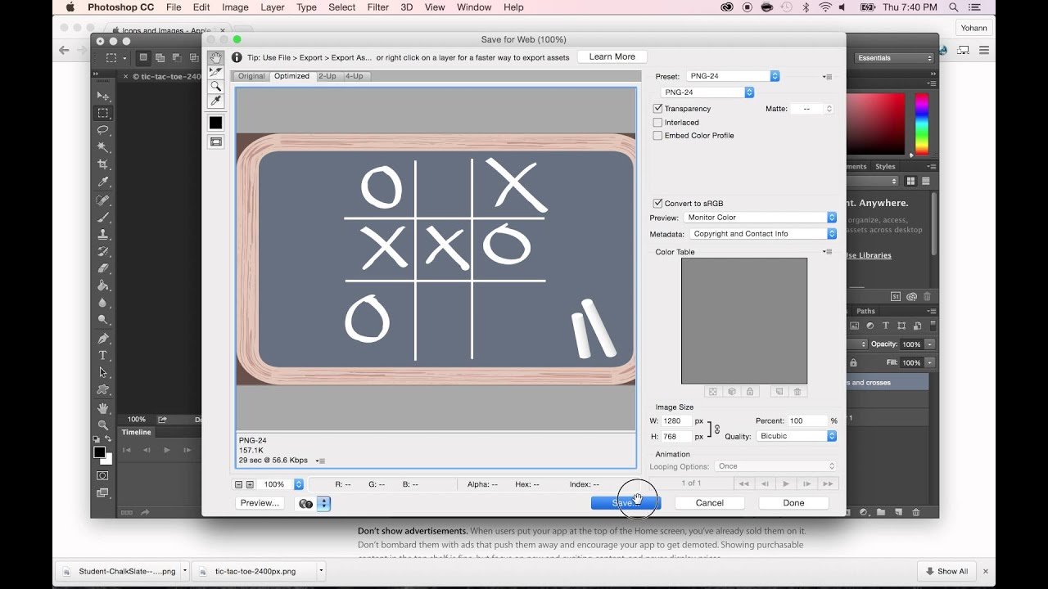This screenshot has width=1048, height=589.
Task: Open the Preview Monitor Color dropdown
Action: 761,218
